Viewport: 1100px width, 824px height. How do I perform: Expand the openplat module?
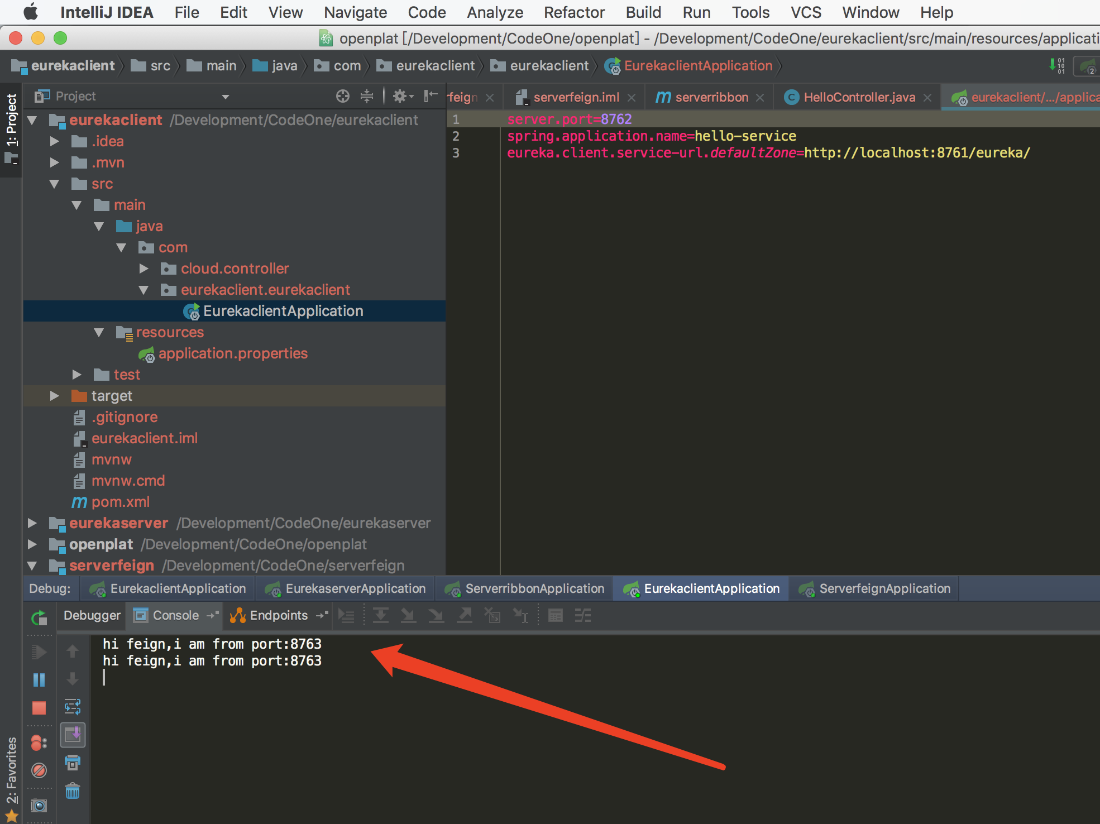coord(32,544)
